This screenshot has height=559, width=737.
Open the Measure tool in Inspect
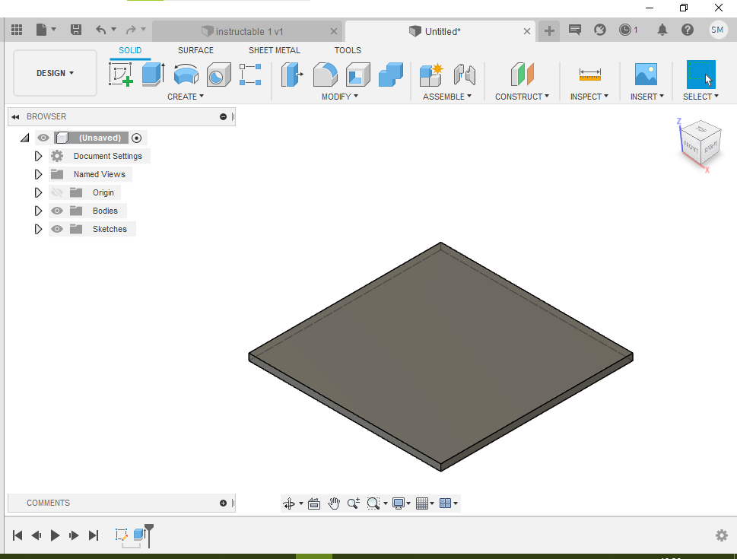(589, 75)
